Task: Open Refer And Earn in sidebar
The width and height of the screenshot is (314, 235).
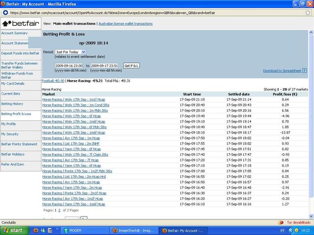Action: (13, 164)
